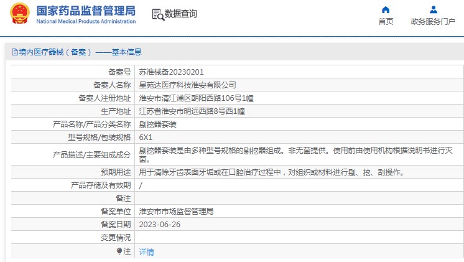Click the 预期用途 label cell
Viewport: 464px width, 262px height.
pyautogui.click(x=73, y=172)
